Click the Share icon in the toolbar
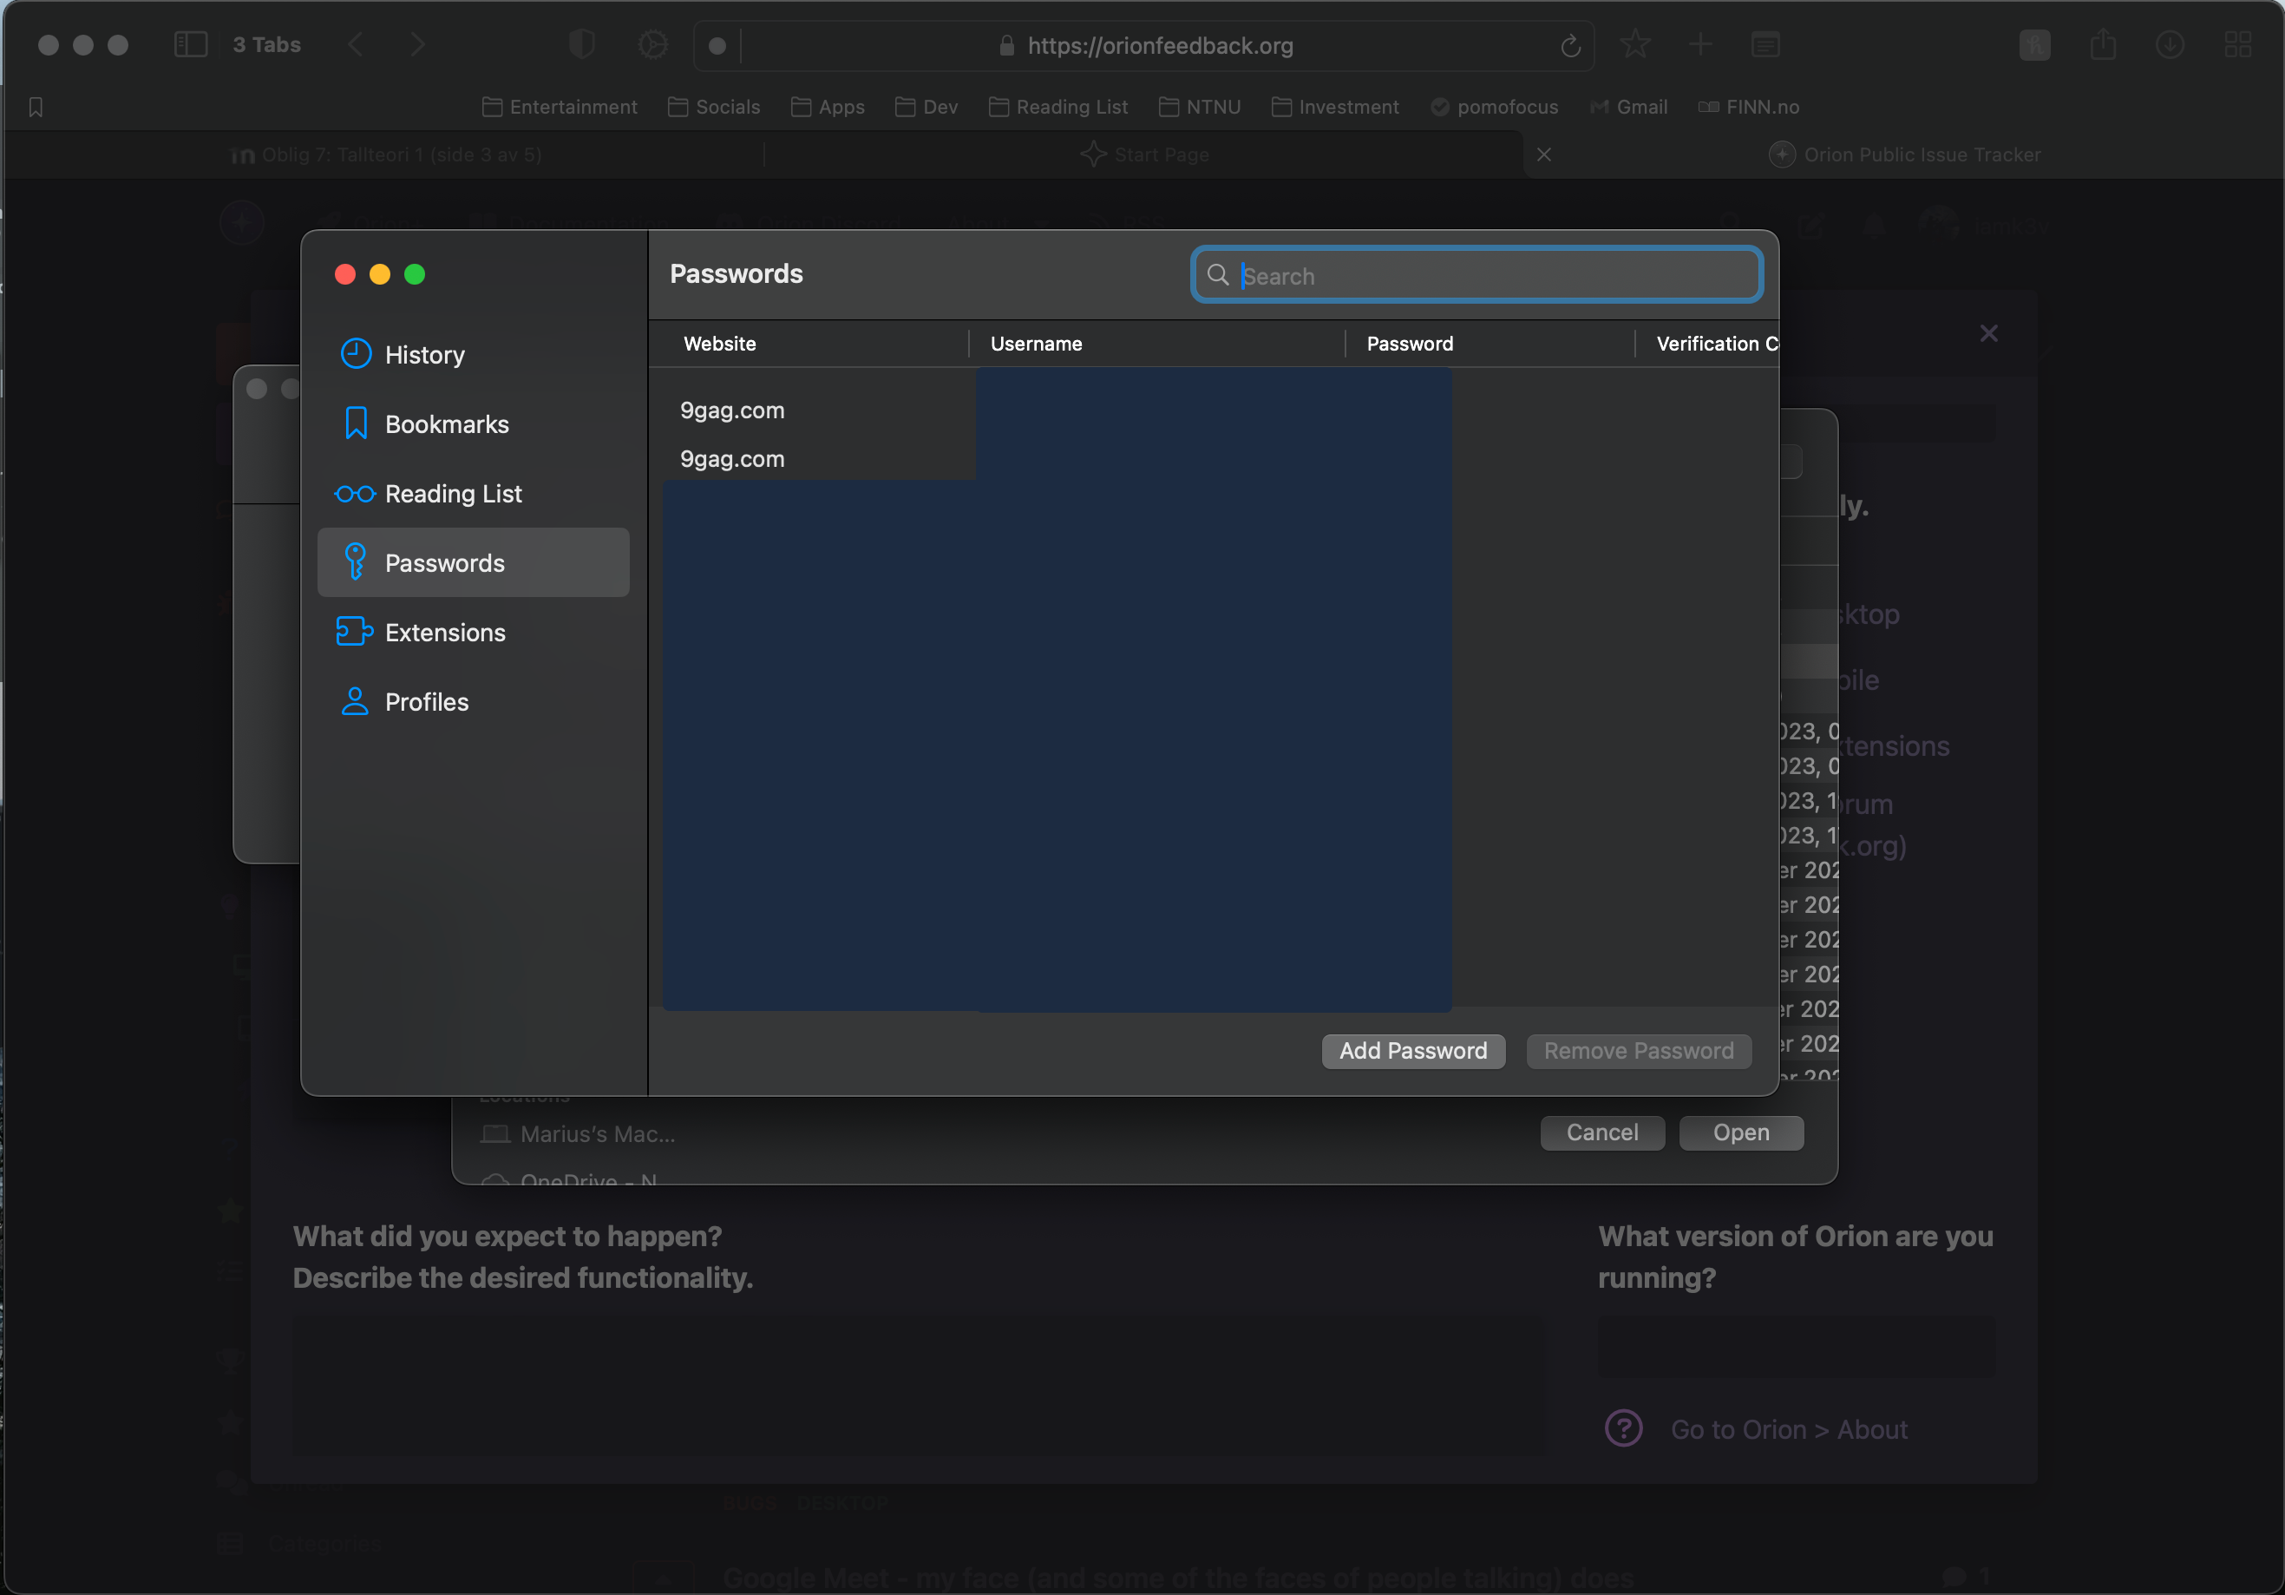2285x1595 pixels. point(2103,45)
